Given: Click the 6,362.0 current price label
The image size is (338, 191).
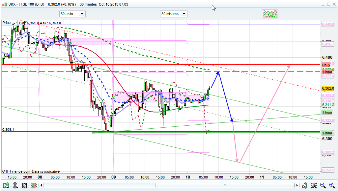Looking at the screenshot, I should tap(327, 89).
